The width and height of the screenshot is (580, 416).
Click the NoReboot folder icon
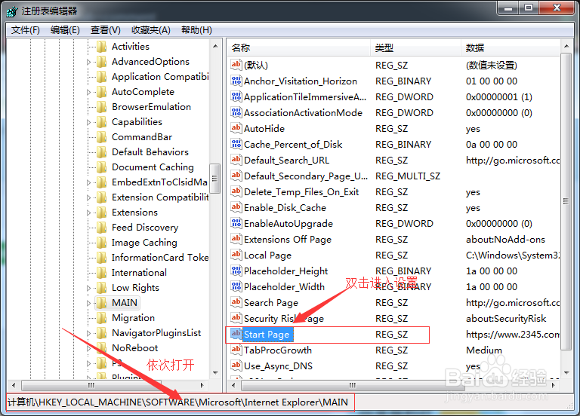click(x=101, y=348)
